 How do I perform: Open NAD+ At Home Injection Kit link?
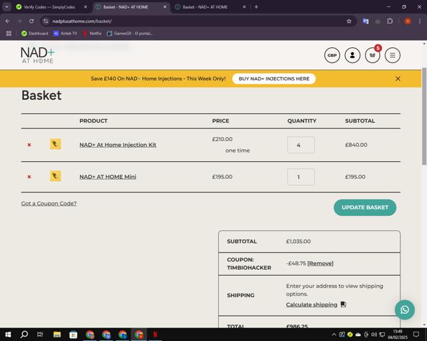pos(118,145)
